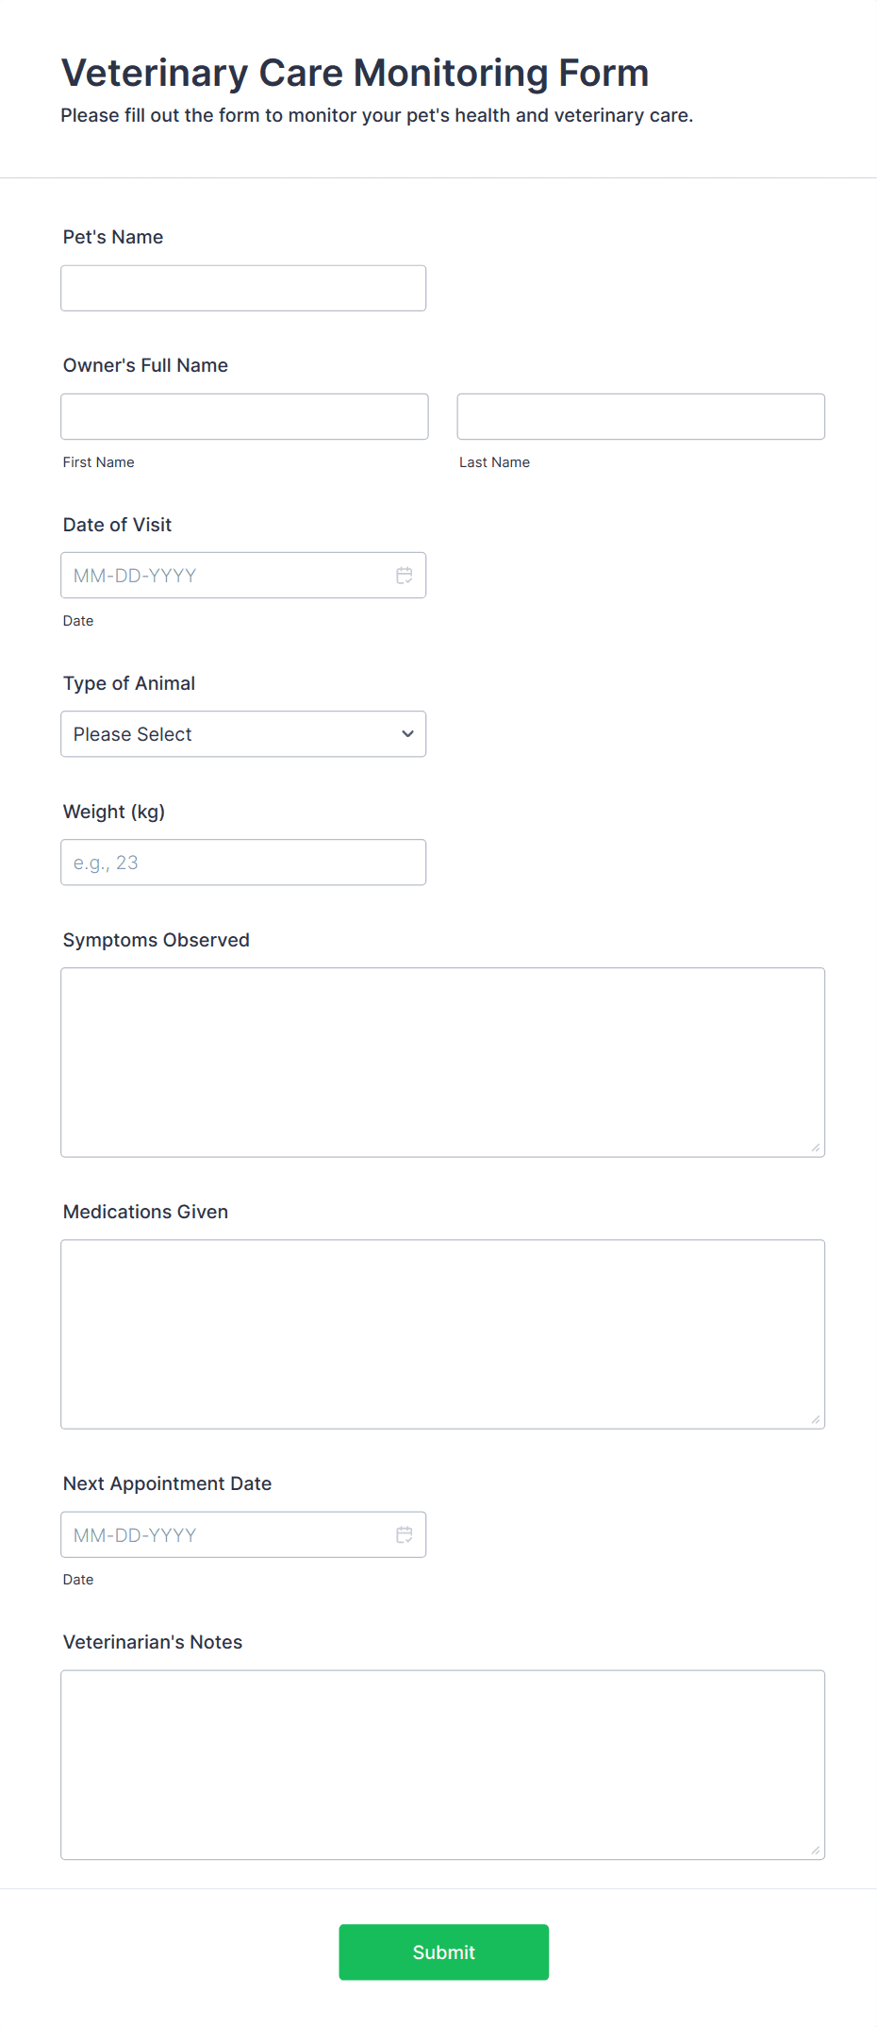
Task: Click the Veterinarian's Notes resize handle
Action: (x=816, y=1851)
